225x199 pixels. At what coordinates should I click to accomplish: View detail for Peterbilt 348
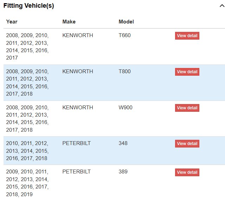coord(187,144)
